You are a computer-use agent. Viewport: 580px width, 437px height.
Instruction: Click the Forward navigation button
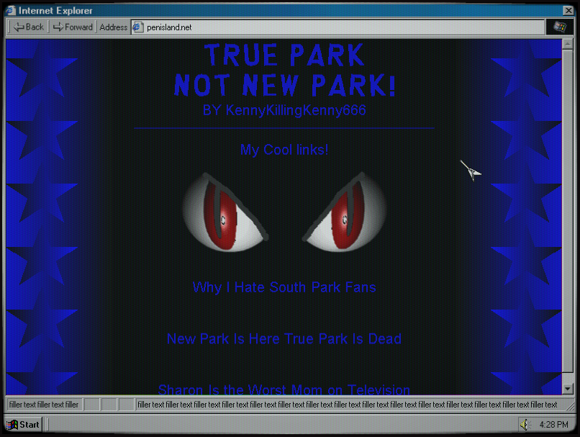(x=73, y=27)
